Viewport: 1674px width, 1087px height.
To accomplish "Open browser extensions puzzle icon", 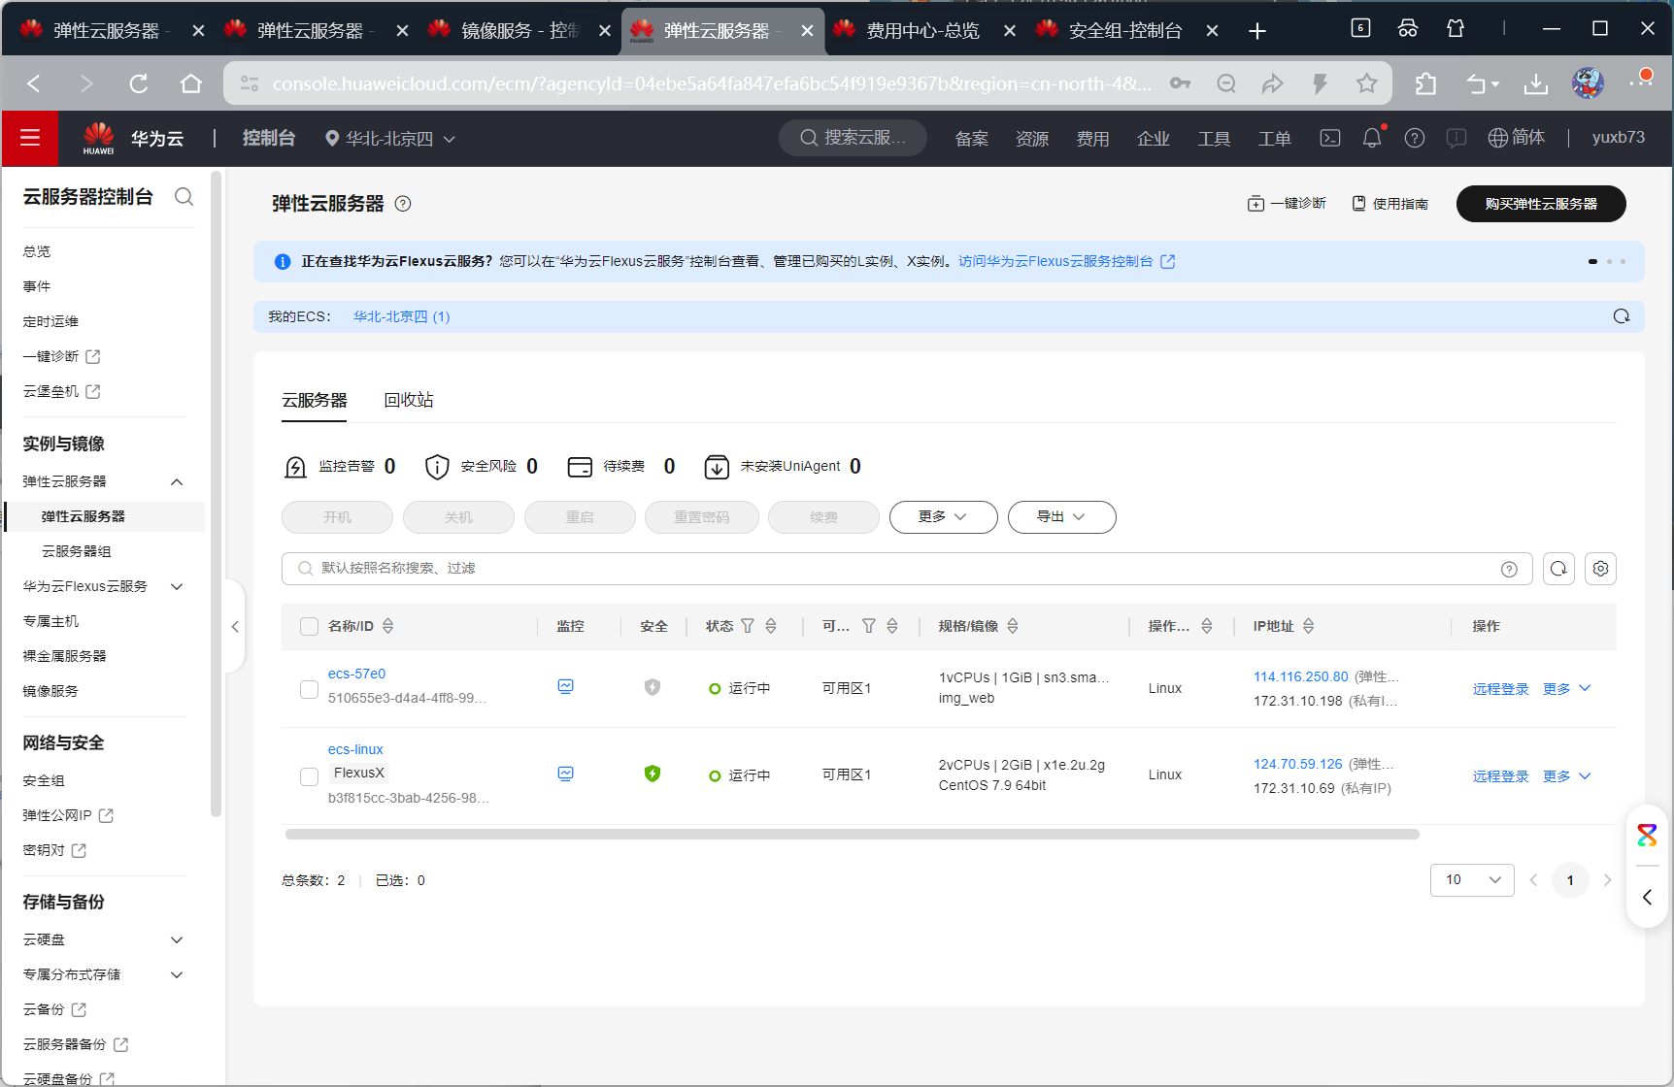I will 1425,83.
